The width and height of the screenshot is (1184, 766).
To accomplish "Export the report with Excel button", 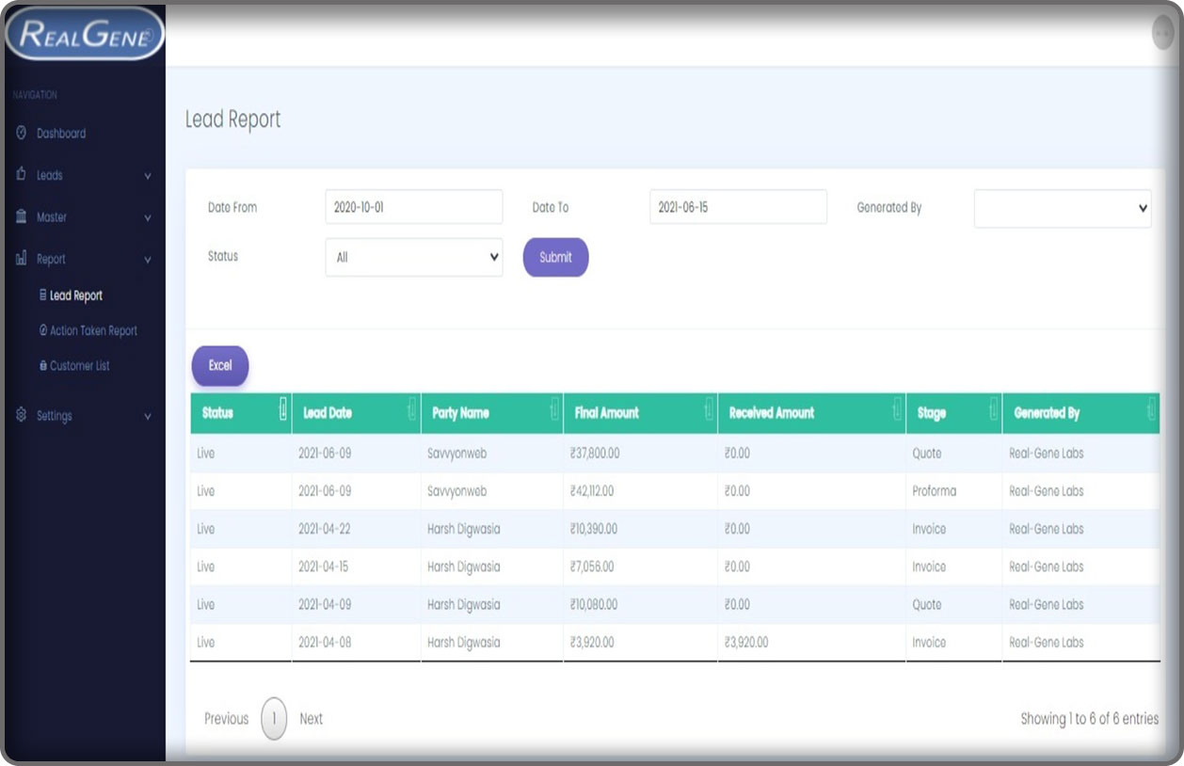I will pyautogui.click(x=220, y=365).
